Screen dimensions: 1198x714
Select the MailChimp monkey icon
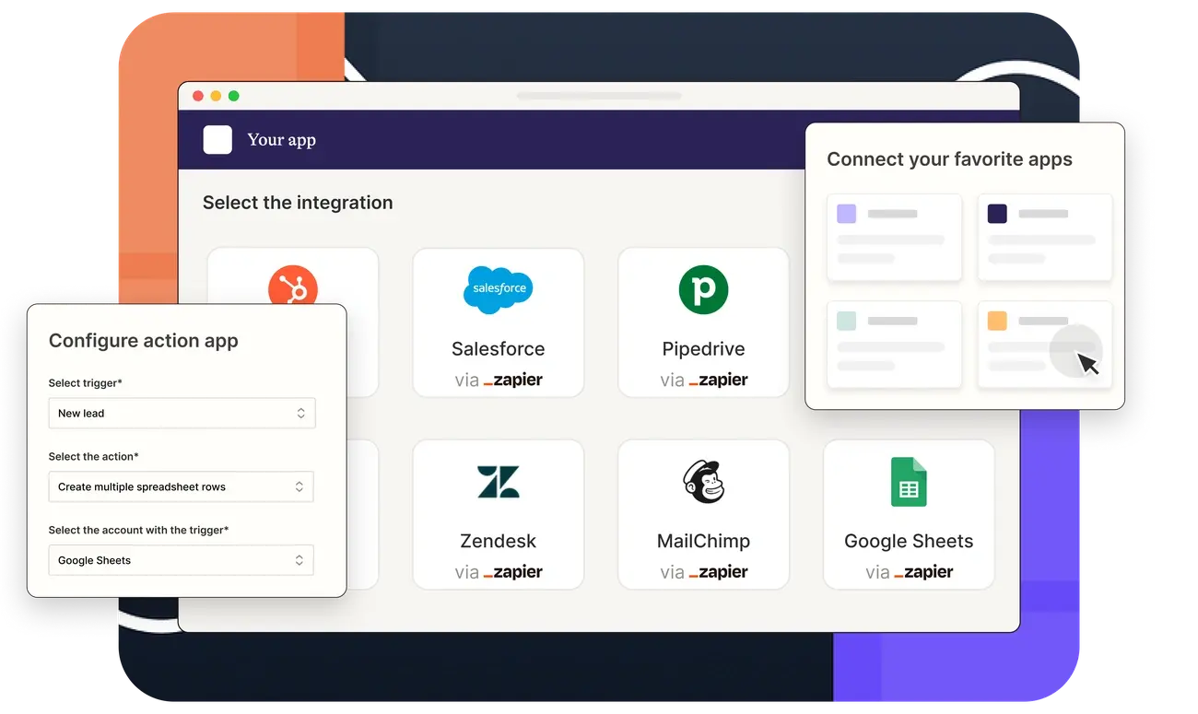(x=703, y=480)
